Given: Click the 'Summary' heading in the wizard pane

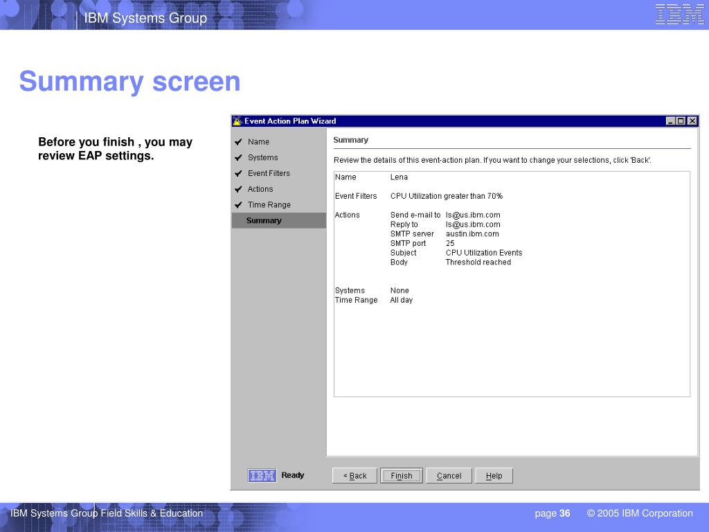Looking at the screenshot, I should (350, 140).
